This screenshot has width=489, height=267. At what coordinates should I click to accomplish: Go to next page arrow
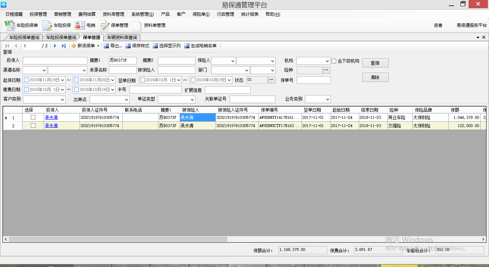click(55, 46)
